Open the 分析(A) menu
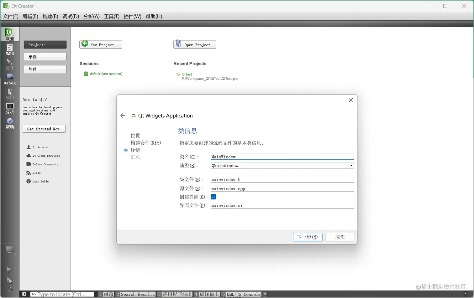 click(x=92, y=16)
